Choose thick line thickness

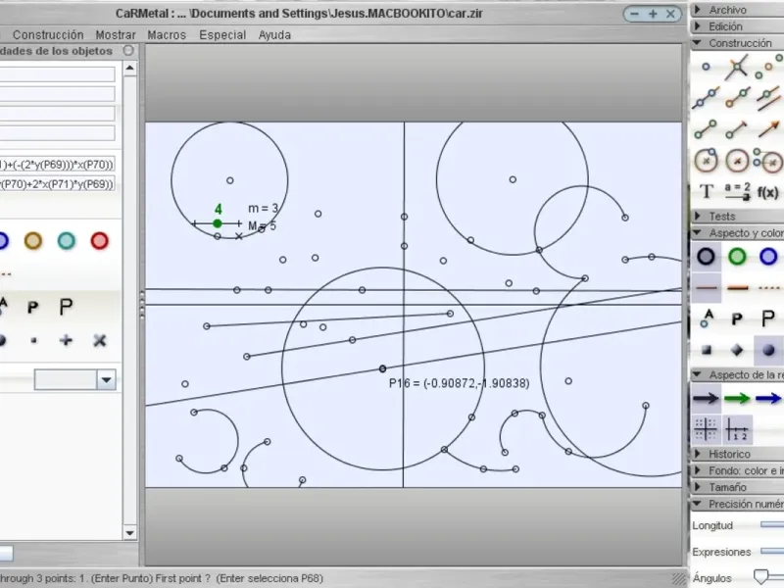(737, 288)
